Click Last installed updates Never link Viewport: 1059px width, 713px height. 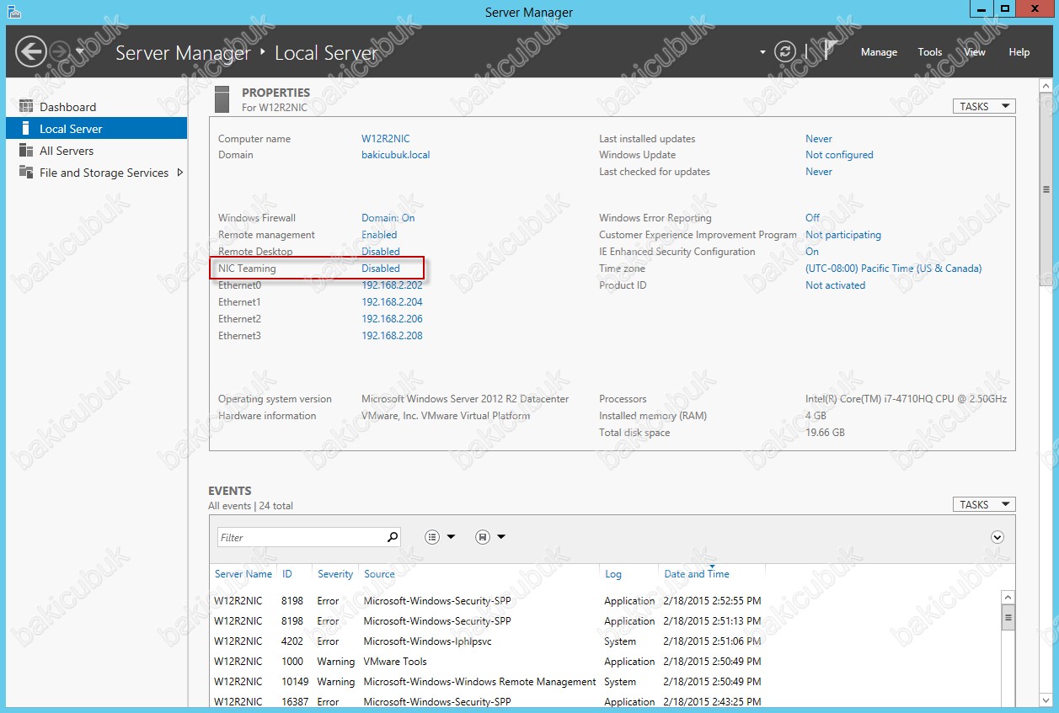click(819, 139)
